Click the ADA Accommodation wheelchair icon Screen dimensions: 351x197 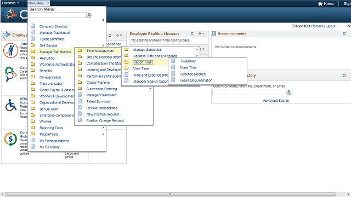tap(11, 105)
